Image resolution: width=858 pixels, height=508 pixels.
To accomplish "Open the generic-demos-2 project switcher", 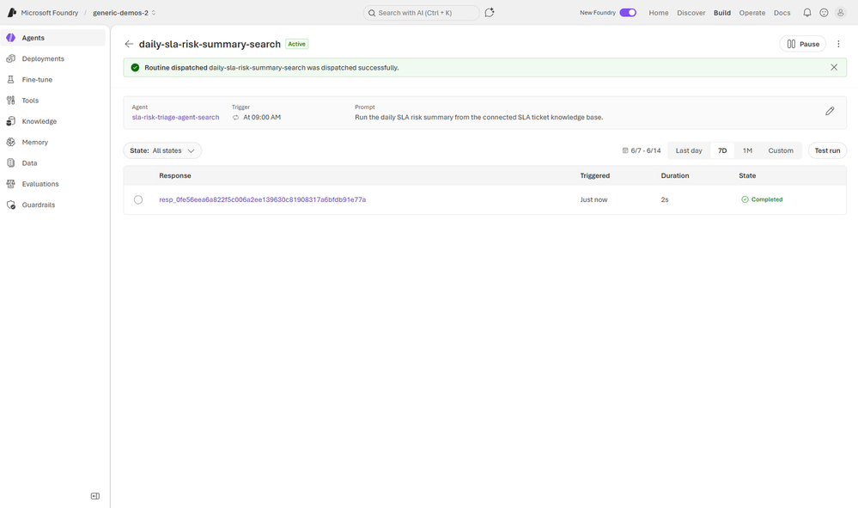I will pyautogui.click(x=125, y=13).
